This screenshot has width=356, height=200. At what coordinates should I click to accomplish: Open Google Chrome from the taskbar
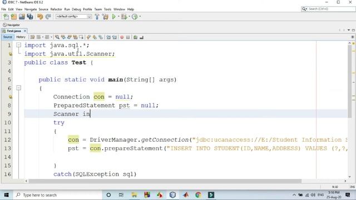198,195
